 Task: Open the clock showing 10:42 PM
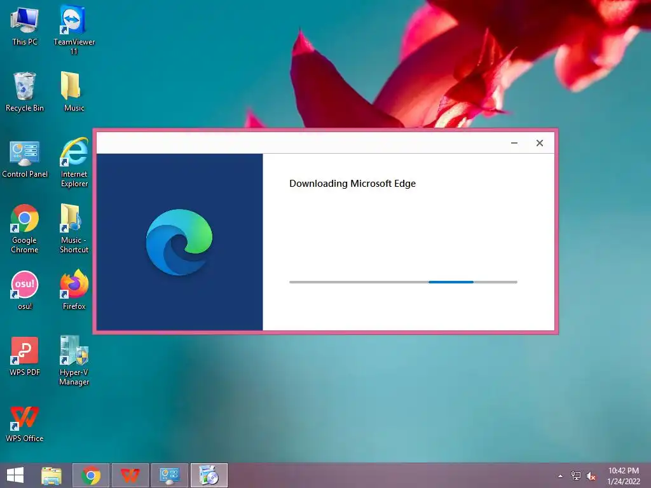(624, 475)
